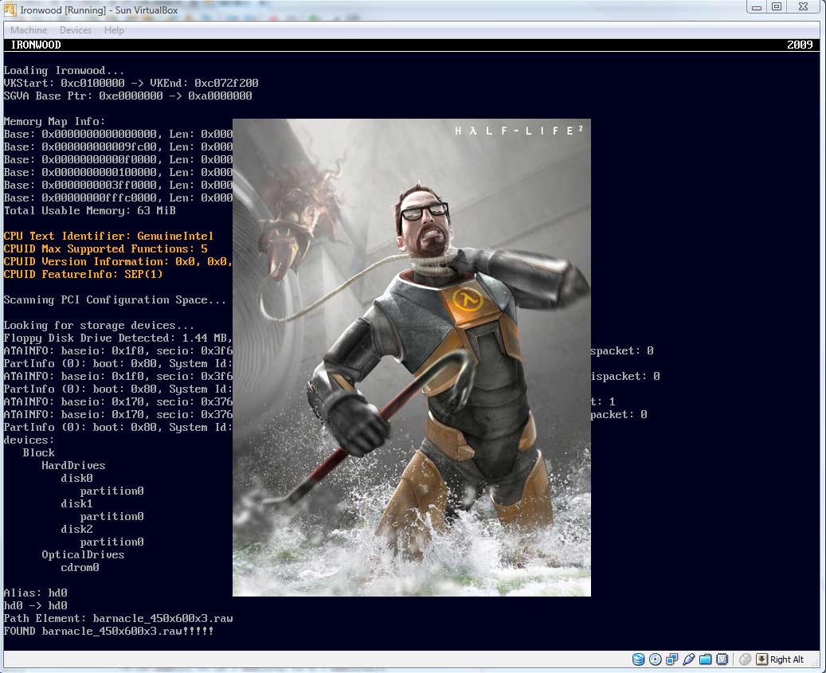Click the USB devices status icon

688,659
